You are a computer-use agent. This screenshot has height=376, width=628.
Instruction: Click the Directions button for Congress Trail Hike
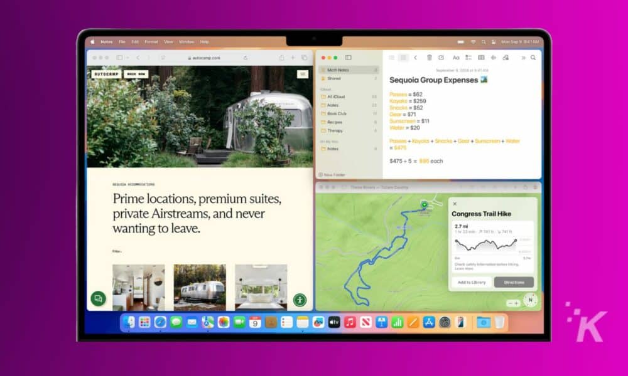[514, 282]
